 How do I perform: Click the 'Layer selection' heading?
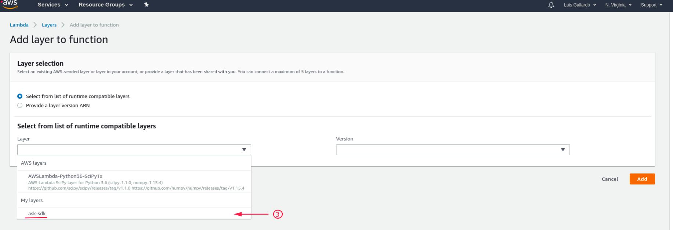[40, 63]
